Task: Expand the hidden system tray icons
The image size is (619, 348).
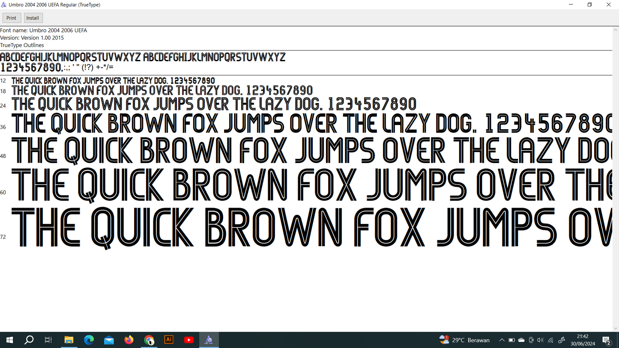Action: click(502, 340)
